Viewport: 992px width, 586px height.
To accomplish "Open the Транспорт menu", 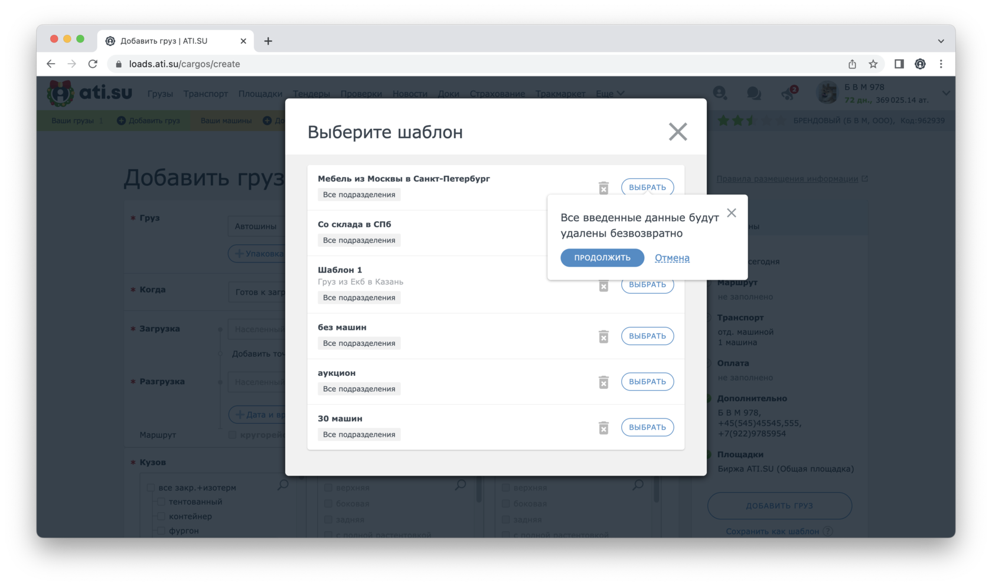I will [x=205, y=94].
